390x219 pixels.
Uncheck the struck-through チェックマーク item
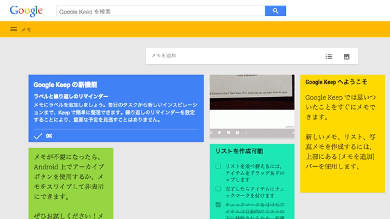[218, 205]
